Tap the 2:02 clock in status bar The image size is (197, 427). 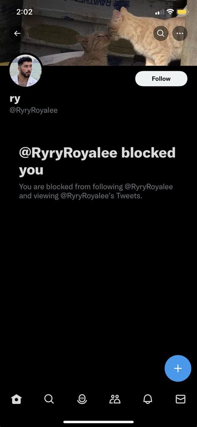(x=25, y=12)
